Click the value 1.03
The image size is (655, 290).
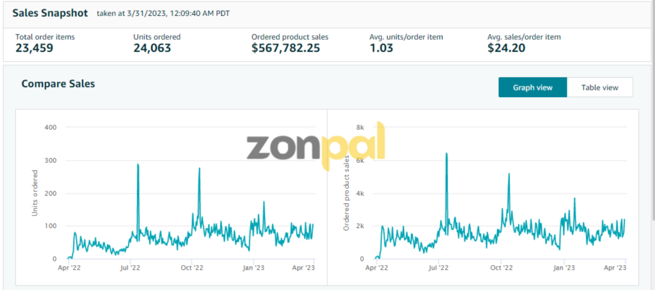[381, 48]
